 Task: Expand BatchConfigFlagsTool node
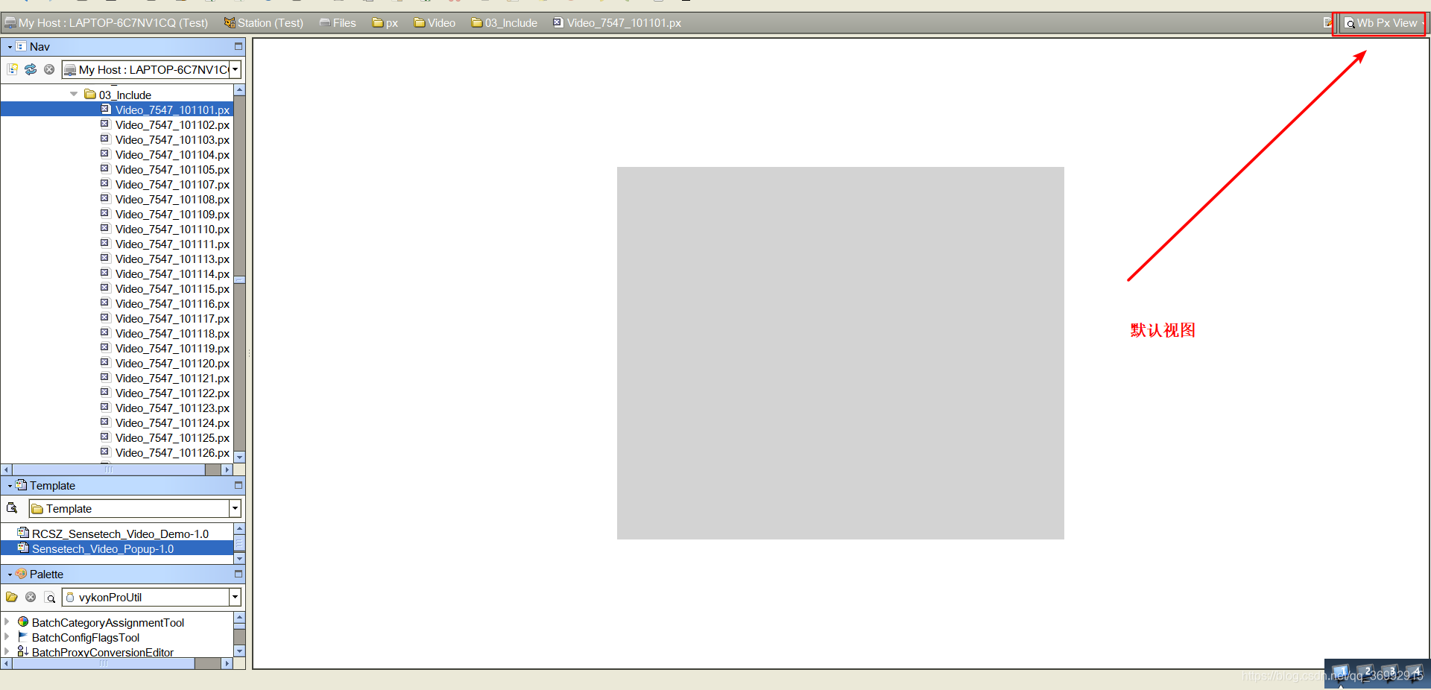[x=7, y=636]
